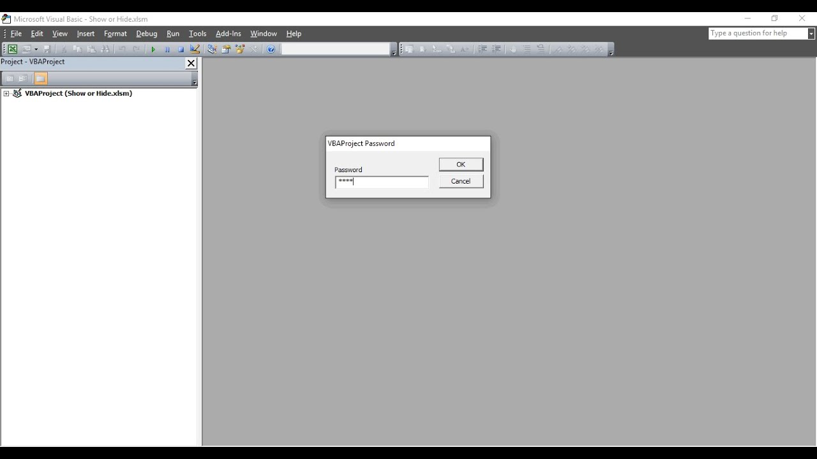Toggle Folders view in Project pane
817x459 pixels.
(40, 78)
